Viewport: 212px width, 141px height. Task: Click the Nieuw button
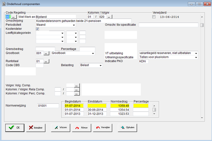(82, 128)
